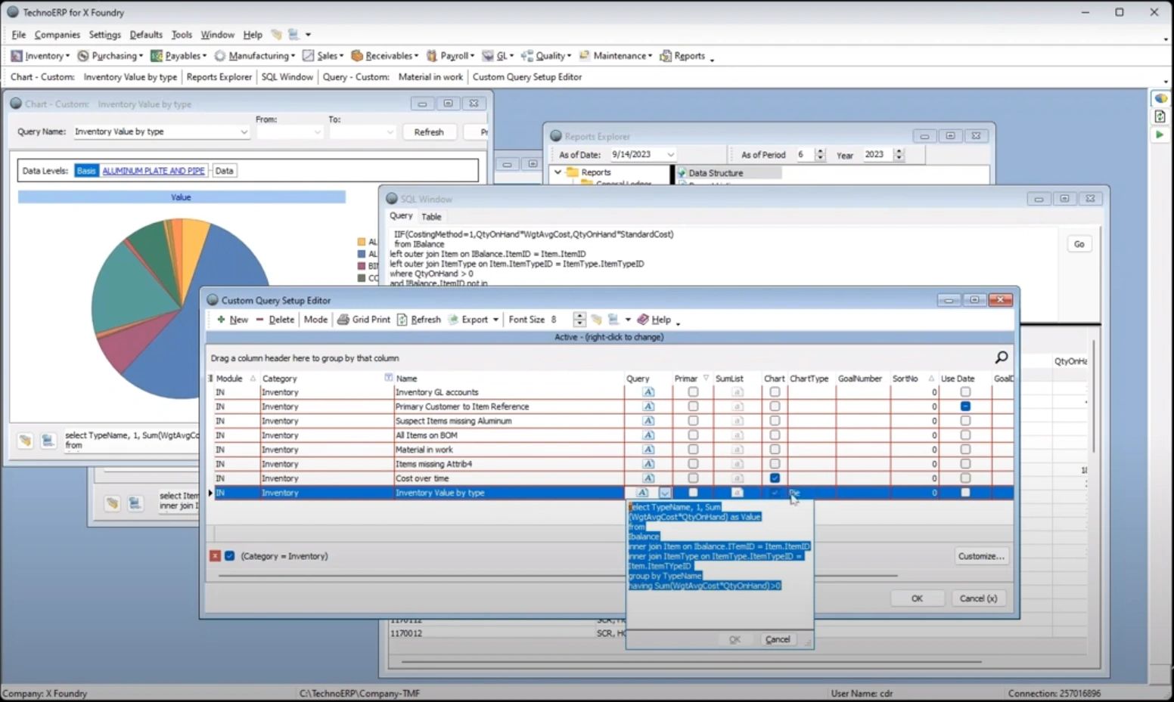1174x702 pixels.
Task: Collapse the Reports tree node
Action: point(558,172)
